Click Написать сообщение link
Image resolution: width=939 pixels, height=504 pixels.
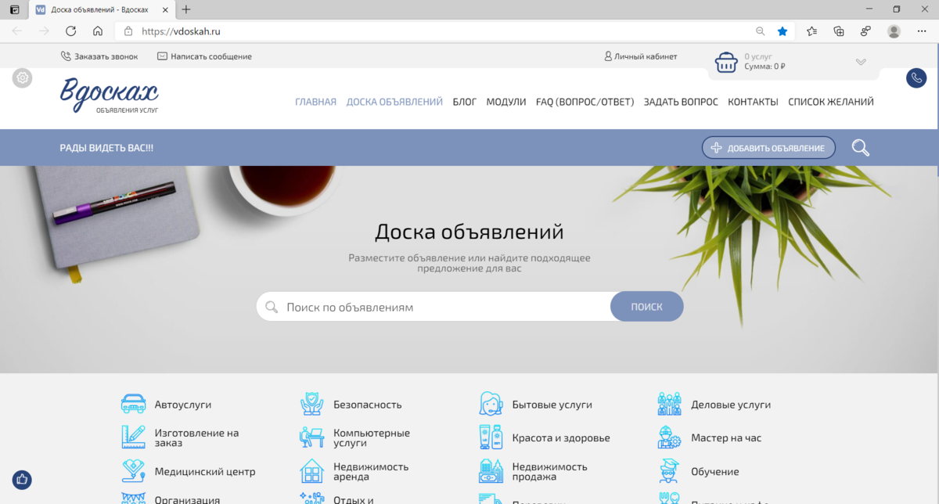(204, 56)
